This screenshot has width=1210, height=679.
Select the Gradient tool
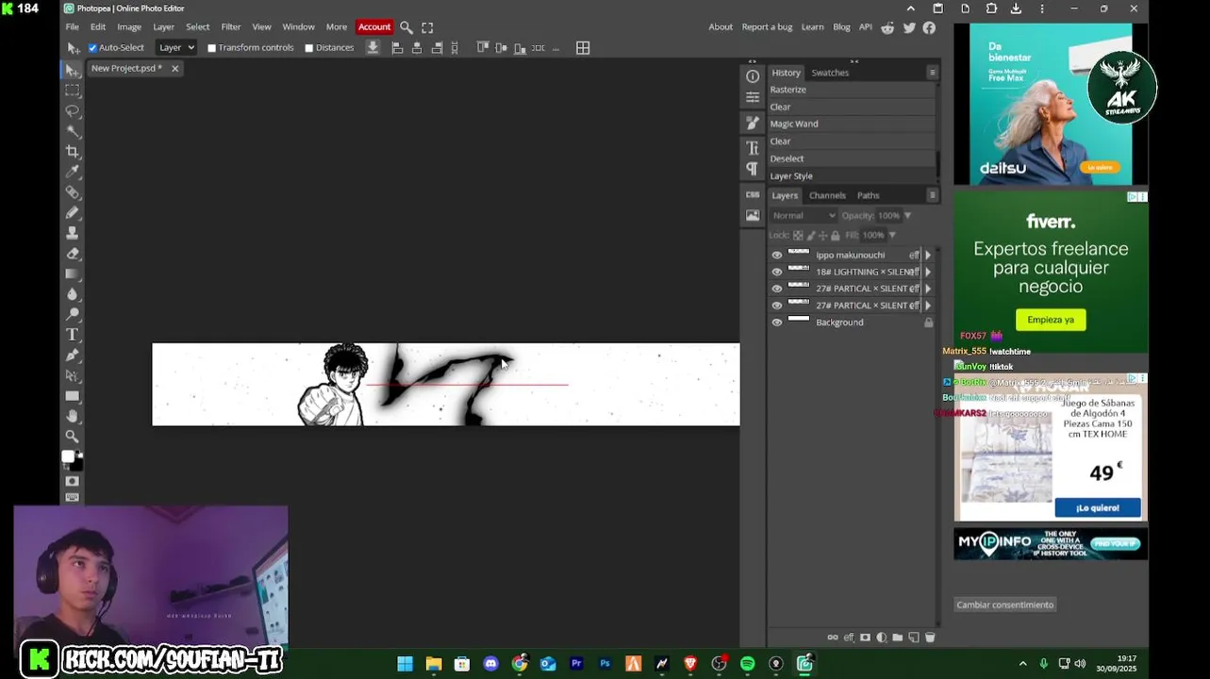coord(72,273)
